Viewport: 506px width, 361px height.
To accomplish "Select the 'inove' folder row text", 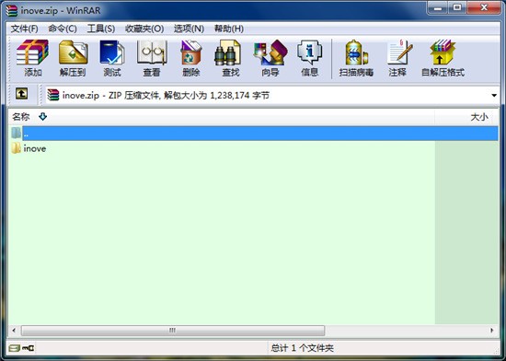I will point(35,148).
